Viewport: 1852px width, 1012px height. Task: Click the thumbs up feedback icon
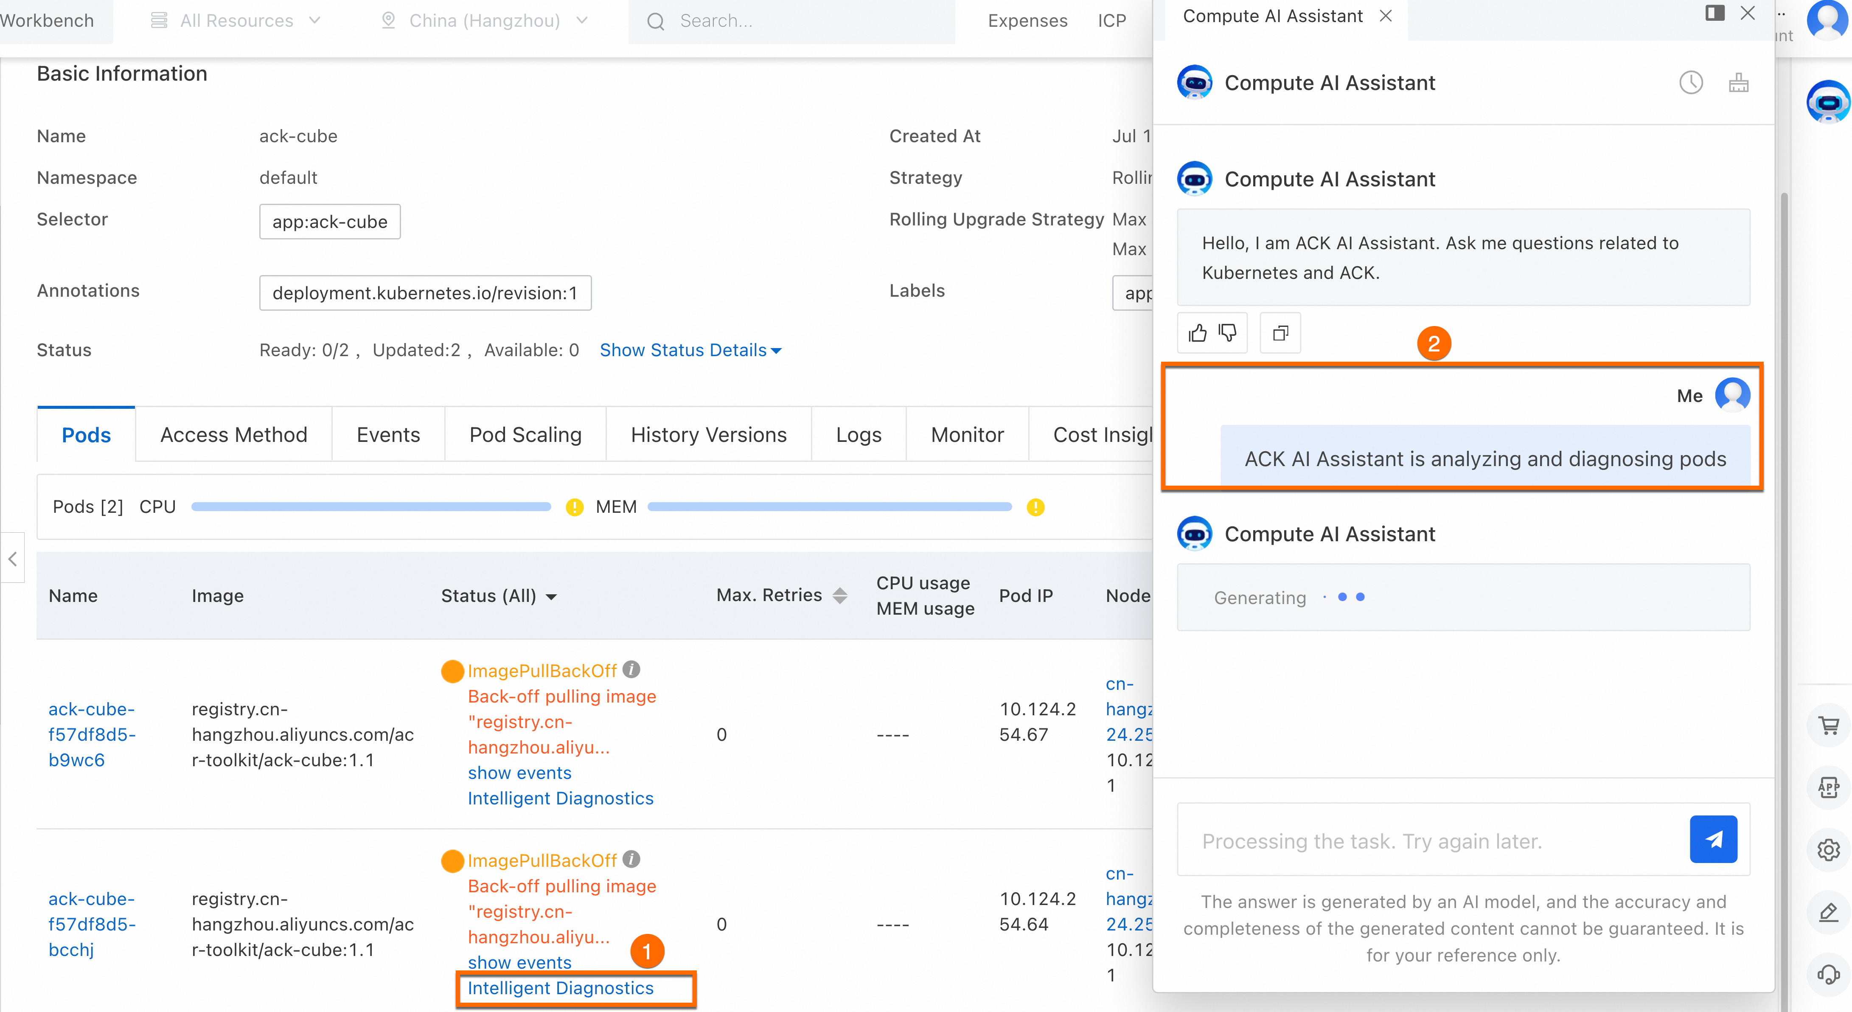(x=1197, y=333)
